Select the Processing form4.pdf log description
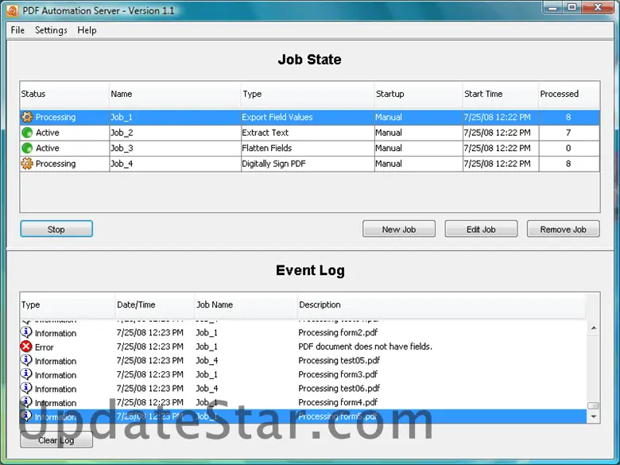The width and height of the screenshot is (620, 465). pos(338,402)
